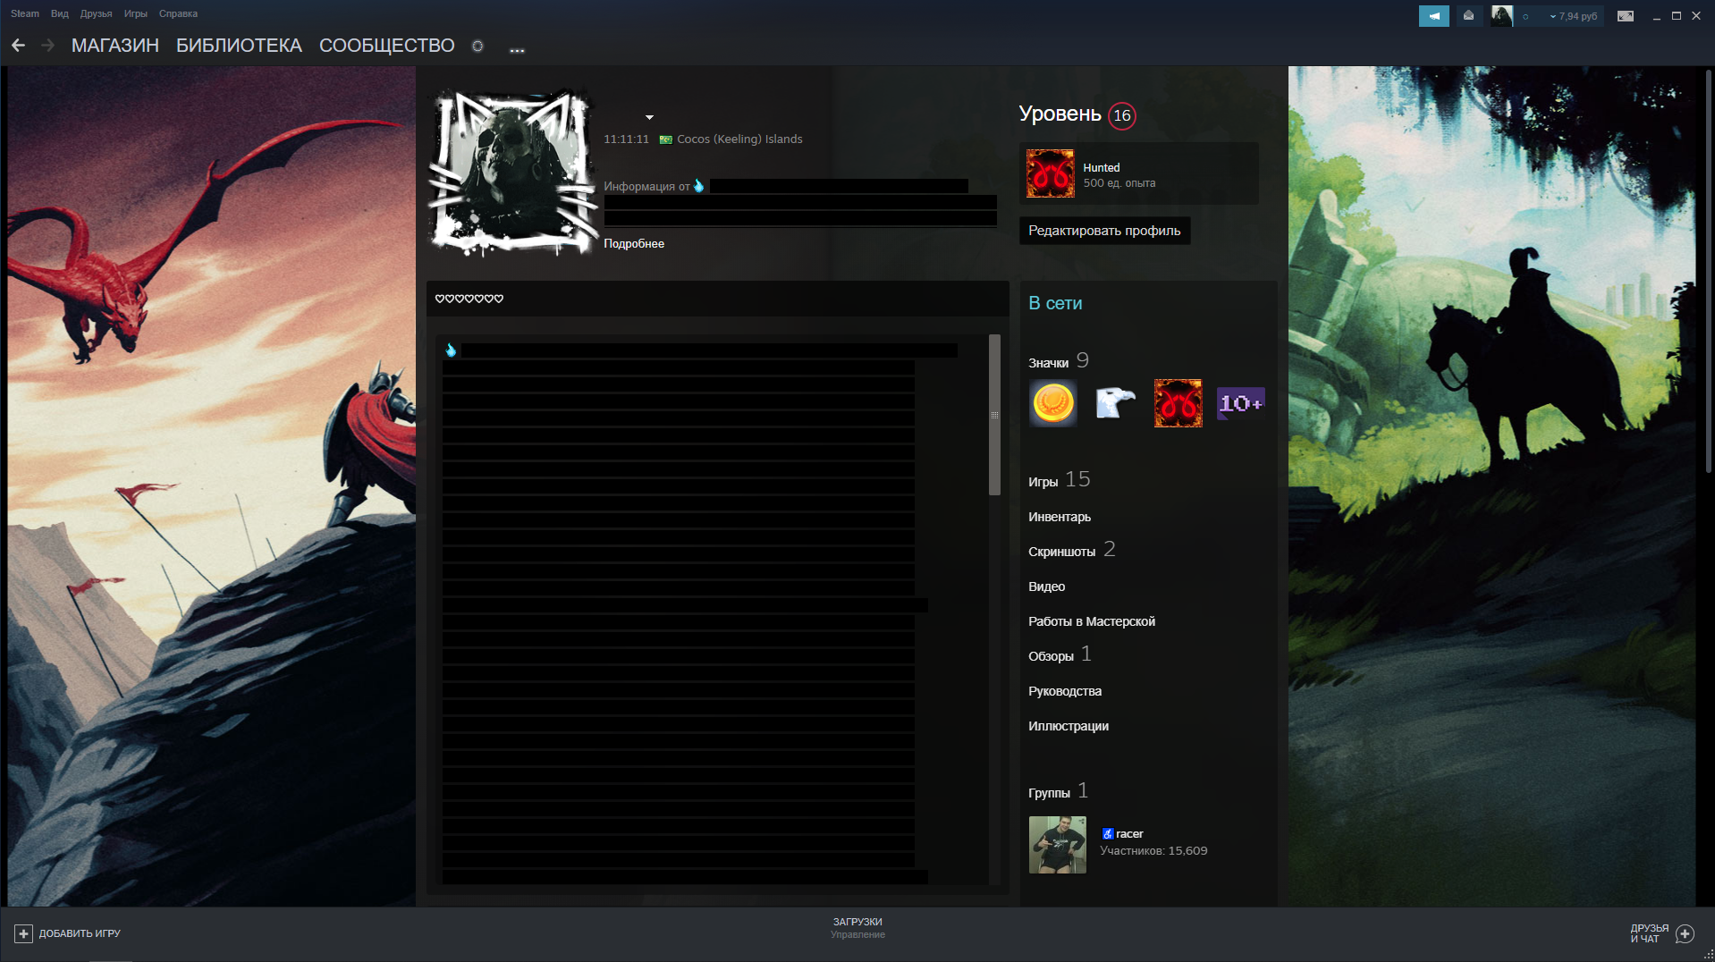Open ДРУЗЬЯ И ЧАТ panel
Viewport: 1715px width, 962px height.
1649,933
